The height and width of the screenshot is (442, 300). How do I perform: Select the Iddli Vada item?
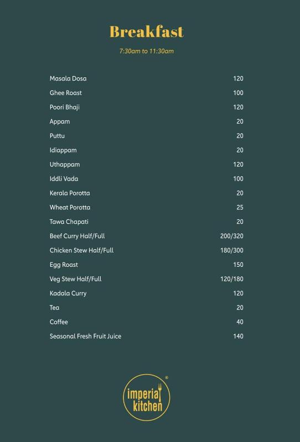click(x=64, y=178)
